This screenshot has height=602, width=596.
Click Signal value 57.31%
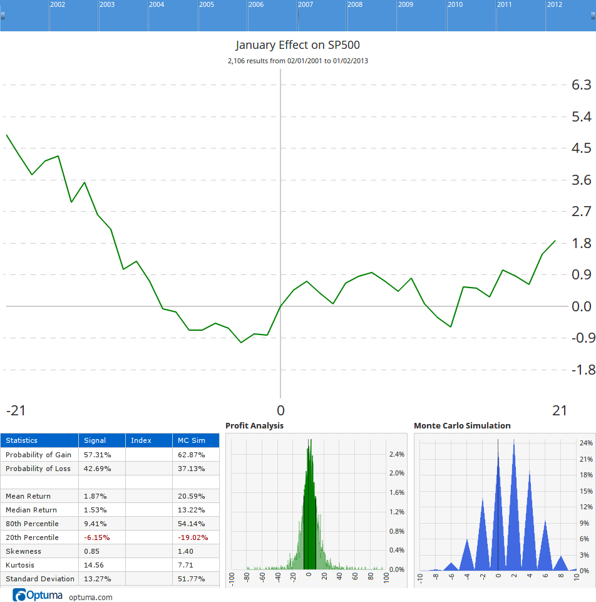pos(98,455)
